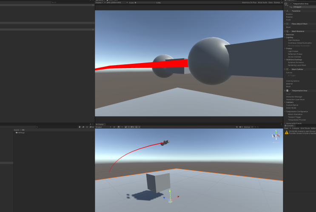The height and width of the screenshot is (212, 316).
Task: Collapse the Teleportation Configuration section
Action: point(285,112)
